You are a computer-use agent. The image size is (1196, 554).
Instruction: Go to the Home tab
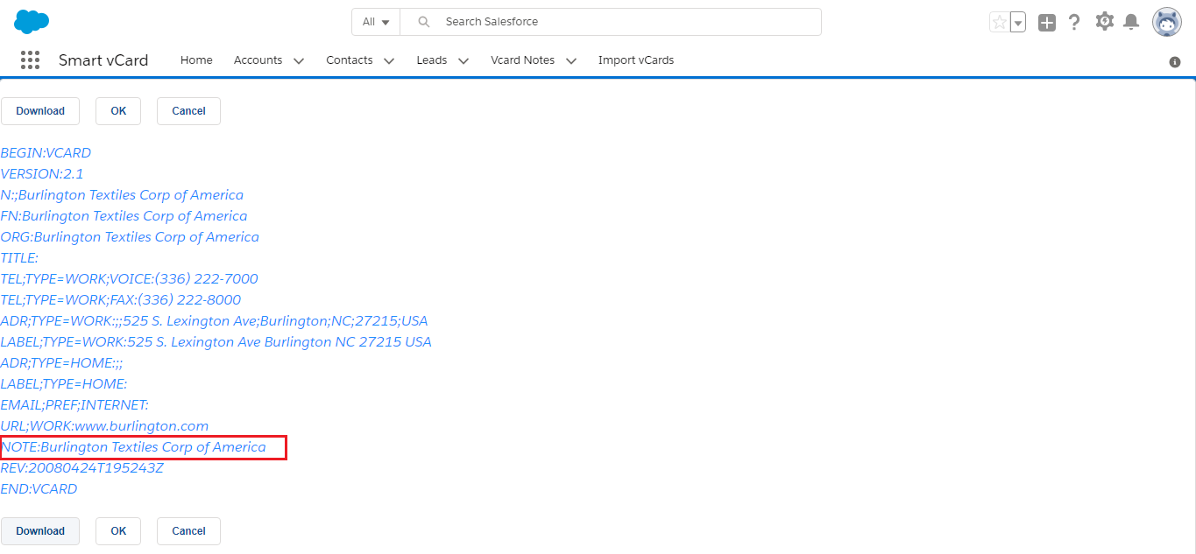(x=196, y=60)
